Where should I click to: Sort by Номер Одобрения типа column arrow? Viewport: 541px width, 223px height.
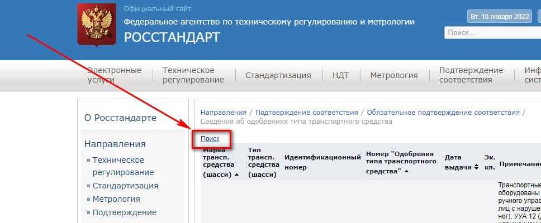pos(406,171)
